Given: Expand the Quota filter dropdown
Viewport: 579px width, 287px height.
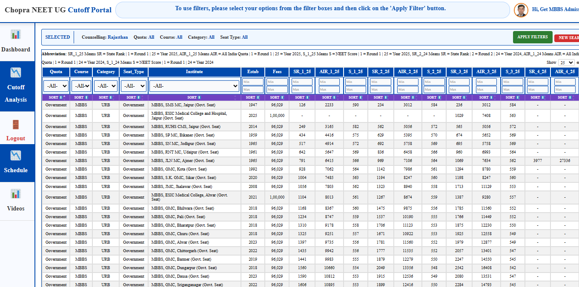Looking at the screenshot, I should click(x=56, y=86).
